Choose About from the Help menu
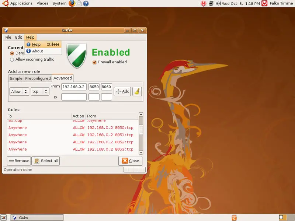This screenshot has height=221, width=295. point(43,51)
